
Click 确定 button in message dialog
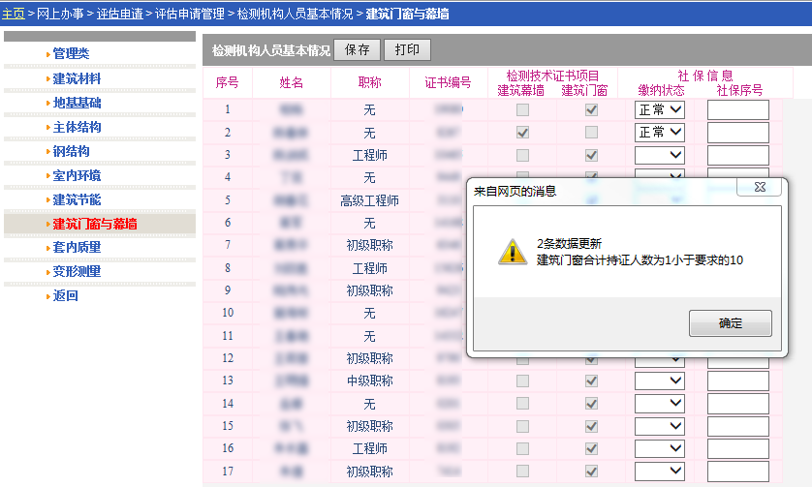[730, 323]
